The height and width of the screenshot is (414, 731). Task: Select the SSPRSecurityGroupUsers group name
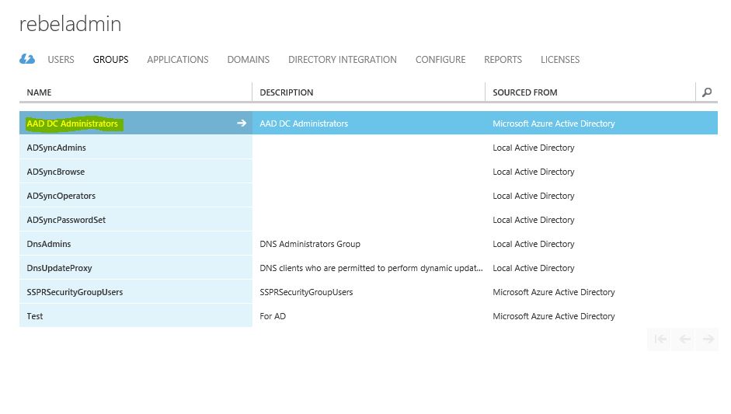[x=75, y=292]
